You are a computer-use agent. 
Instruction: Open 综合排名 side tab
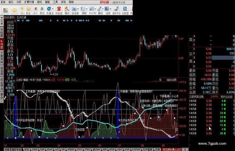(x=2, y=84)
